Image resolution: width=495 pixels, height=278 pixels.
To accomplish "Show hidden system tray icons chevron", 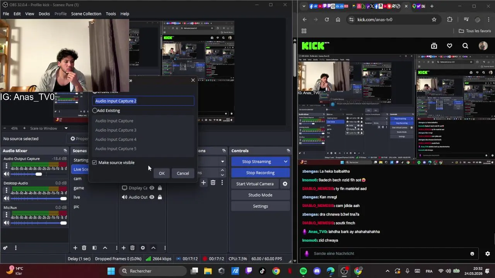I will (387, 271).
